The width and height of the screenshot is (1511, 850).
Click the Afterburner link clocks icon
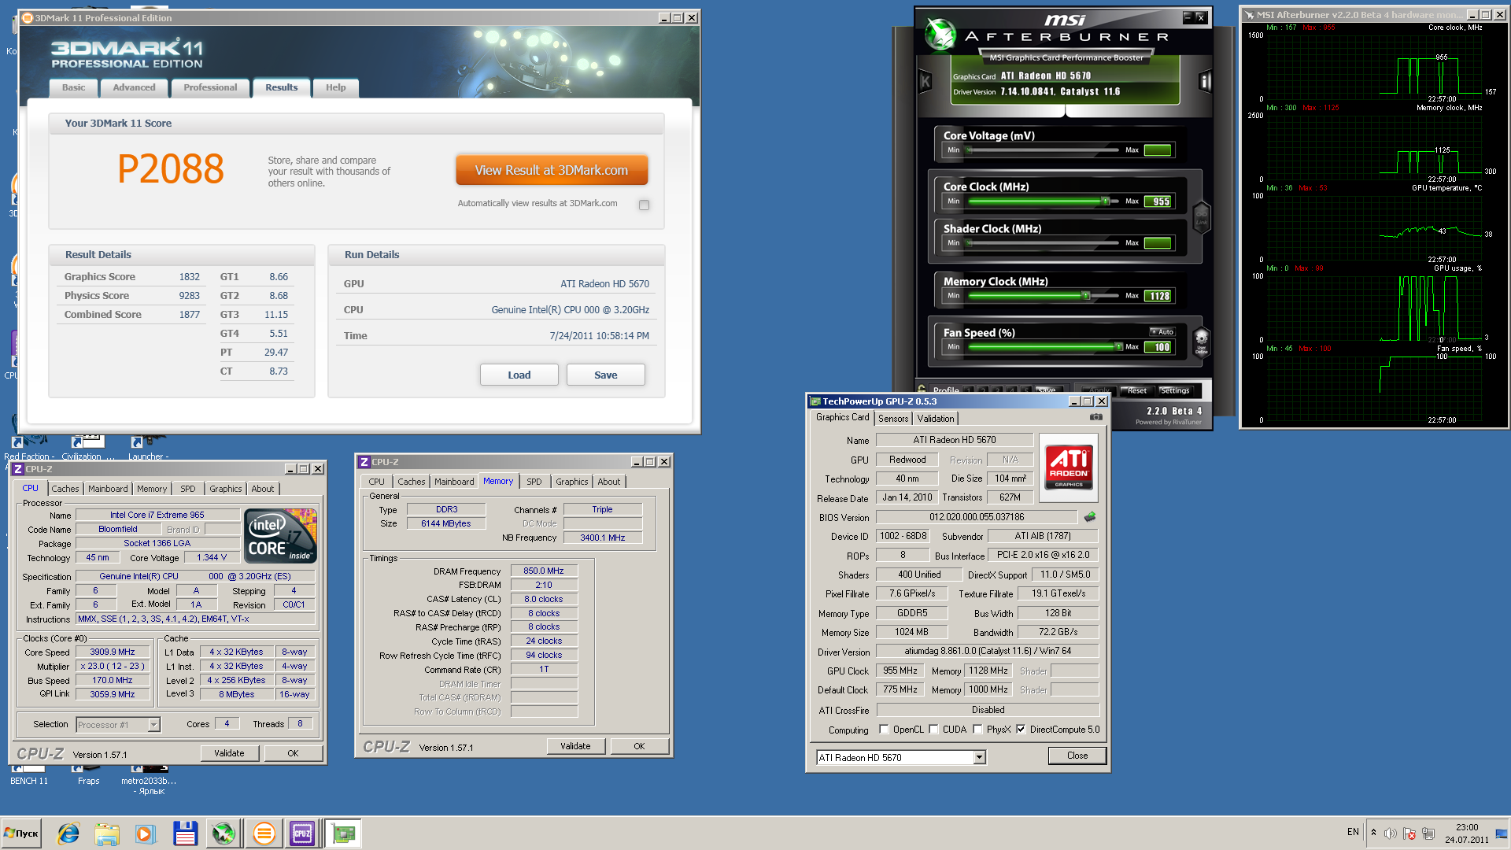(1201, 216)
